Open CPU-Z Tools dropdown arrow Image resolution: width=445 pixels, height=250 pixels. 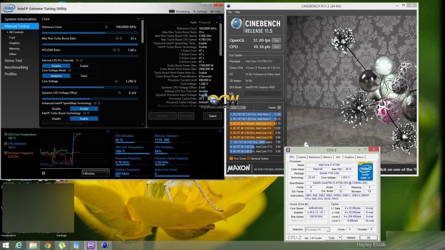point(340,238)
